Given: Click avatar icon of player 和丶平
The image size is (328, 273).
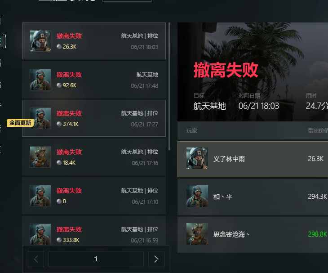Looking at the screenshot, I should tap(197, 196).
